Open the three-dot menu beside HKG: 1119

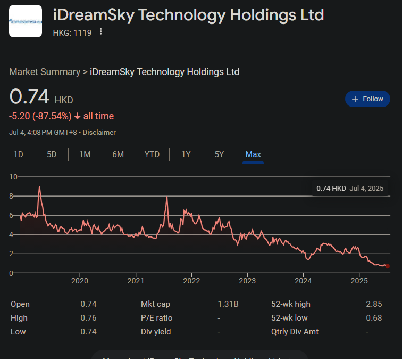point(101,31)
